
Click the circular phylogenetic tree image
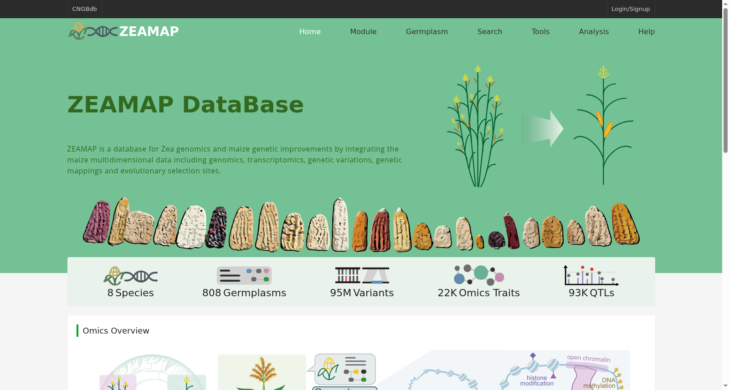pyautogui.click(x=153, y=372)
